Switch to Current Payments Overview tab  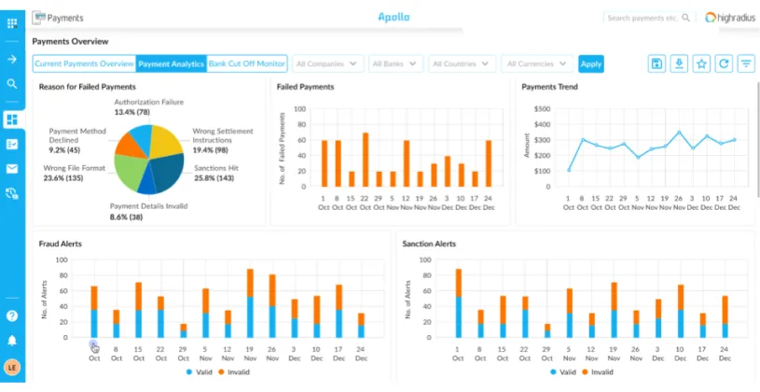(x=84, y=63)
